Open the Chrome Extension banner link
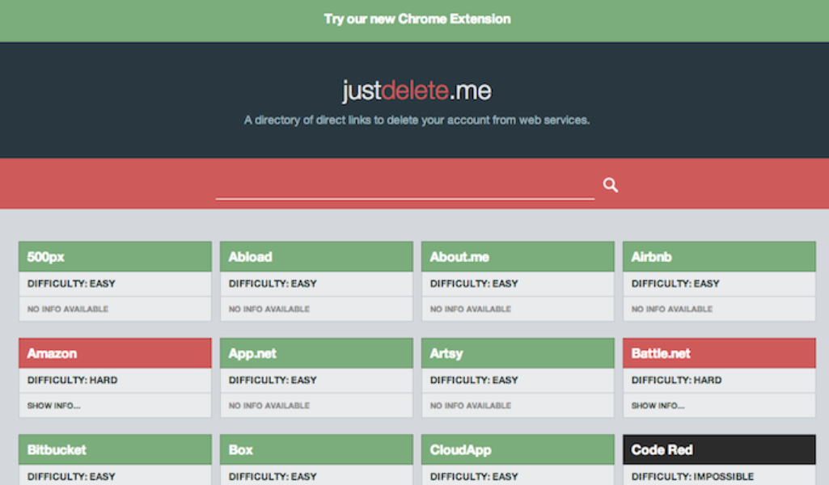The image size is (829, 485). coord(417,19)
